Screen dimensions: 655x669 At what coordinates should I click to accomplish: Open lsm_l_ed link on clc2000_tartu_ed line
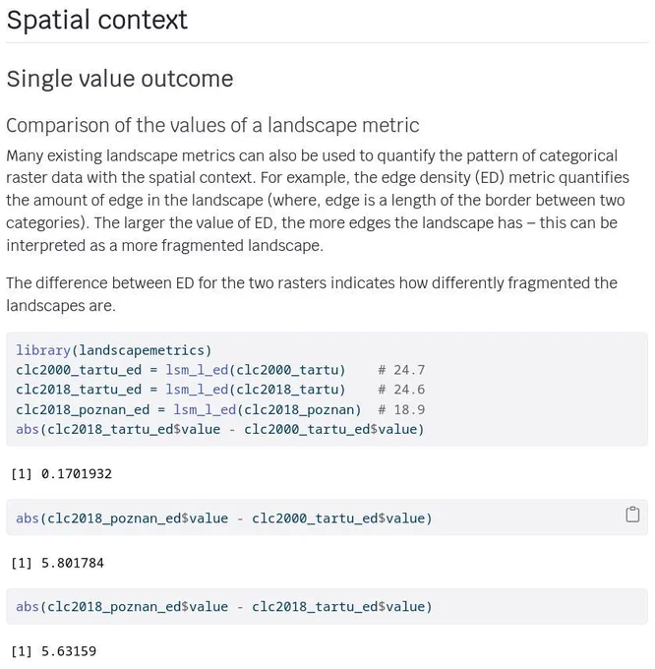[x=197, y=370]
